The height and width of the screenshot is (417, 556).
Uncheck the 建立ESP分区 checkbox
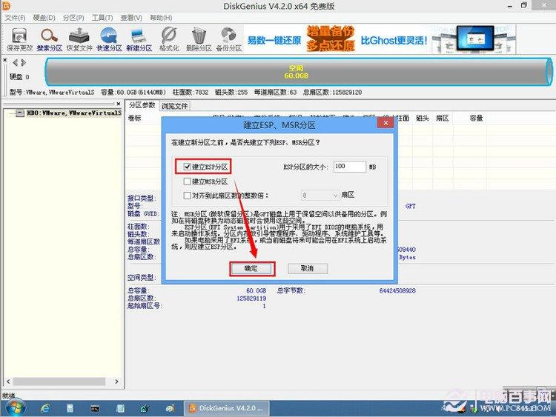tap(188, 167)
